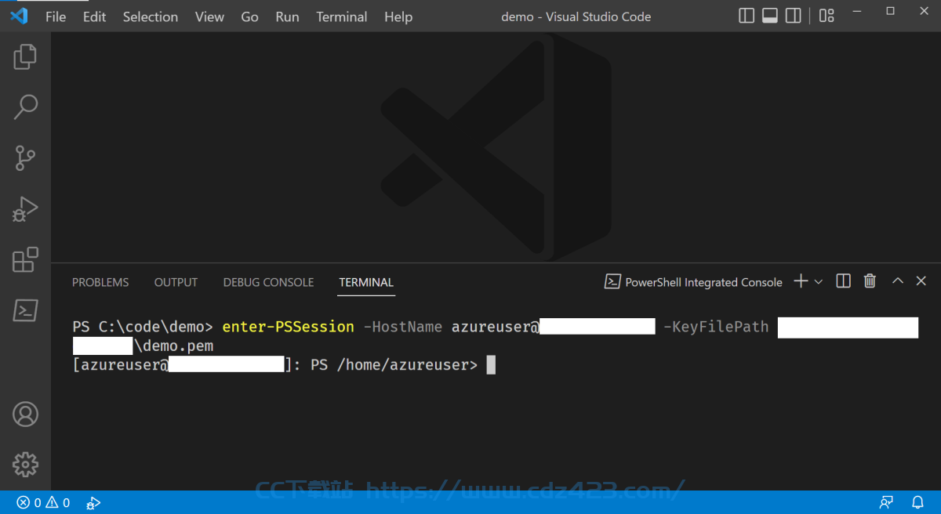Open the Source Control view
941x514 pixels.
(x=25, y=157)
